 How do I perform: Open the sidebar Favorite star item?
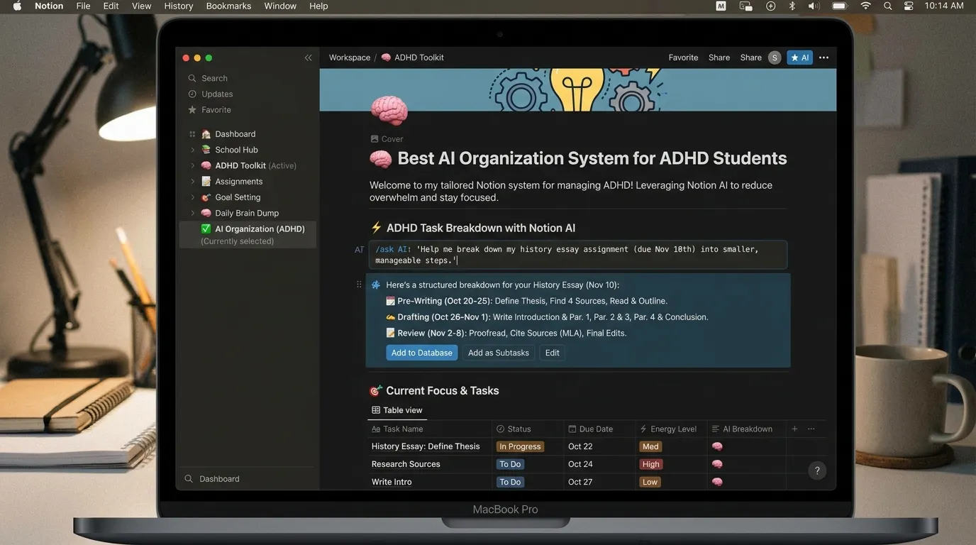[x=209, y=110]
